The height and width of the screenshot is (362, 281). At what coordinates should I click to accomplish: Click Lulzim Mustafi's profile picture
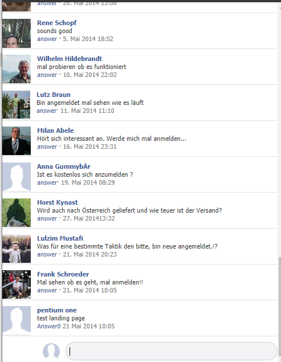pos(17,249)
